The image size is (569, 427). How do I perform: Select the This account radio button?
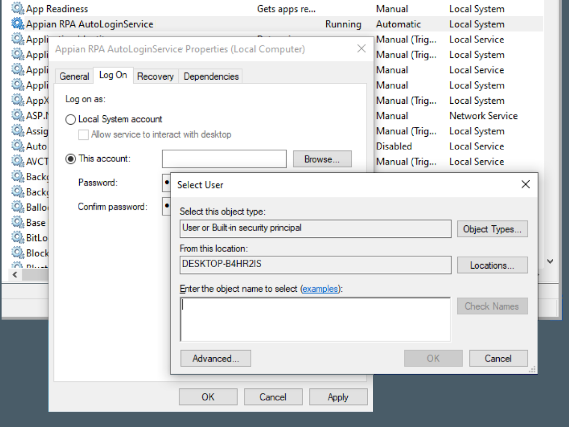tap(70, 159)
